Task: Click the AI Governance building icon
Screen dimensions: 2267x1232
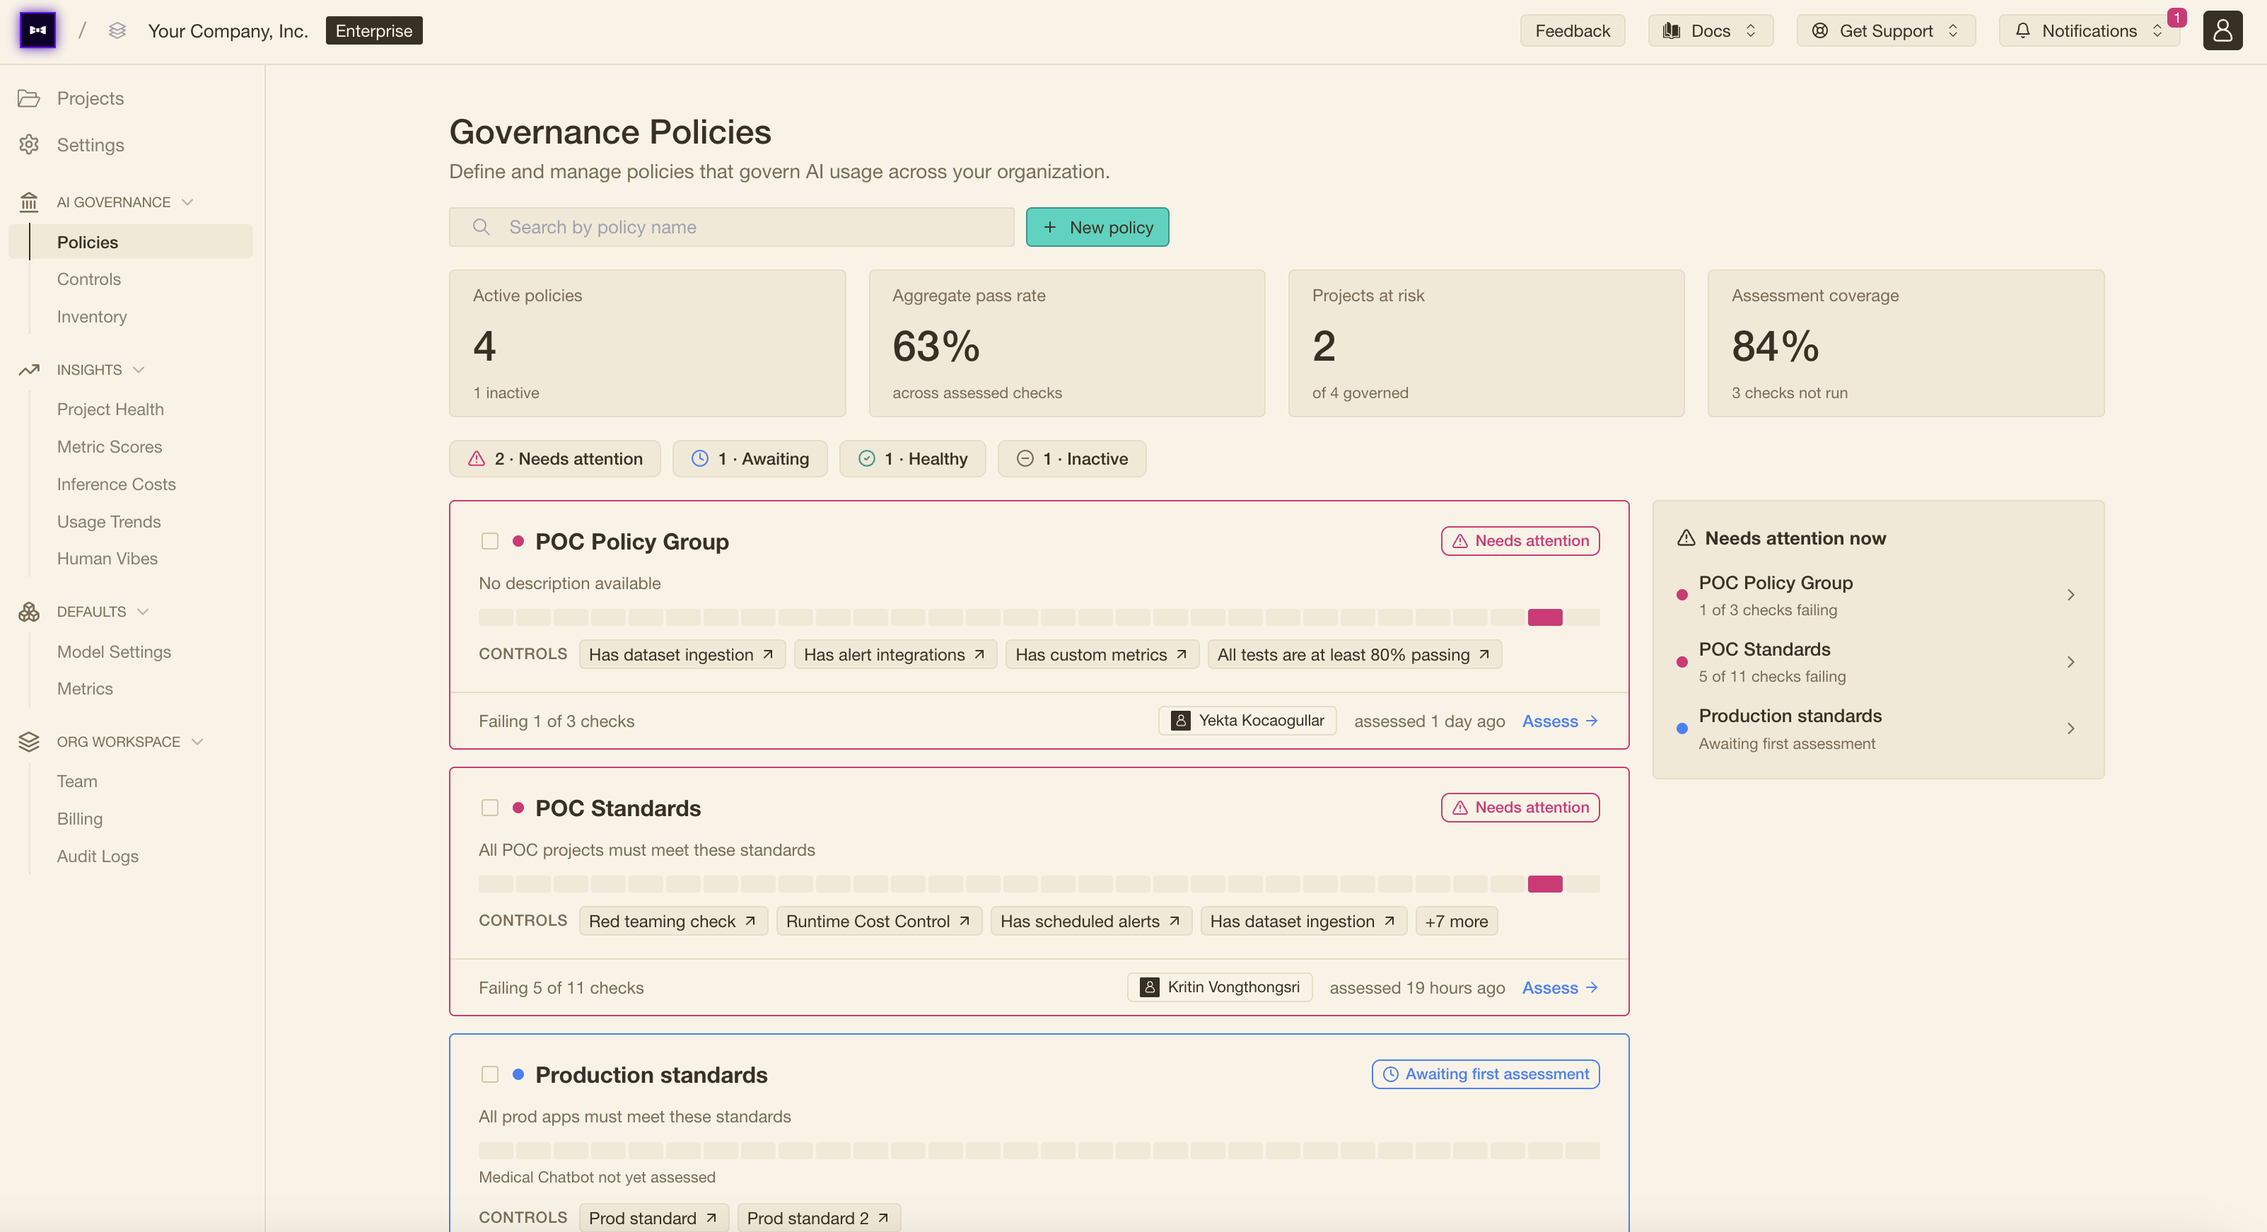Action: pyautogui.click(x=29, y=202)
